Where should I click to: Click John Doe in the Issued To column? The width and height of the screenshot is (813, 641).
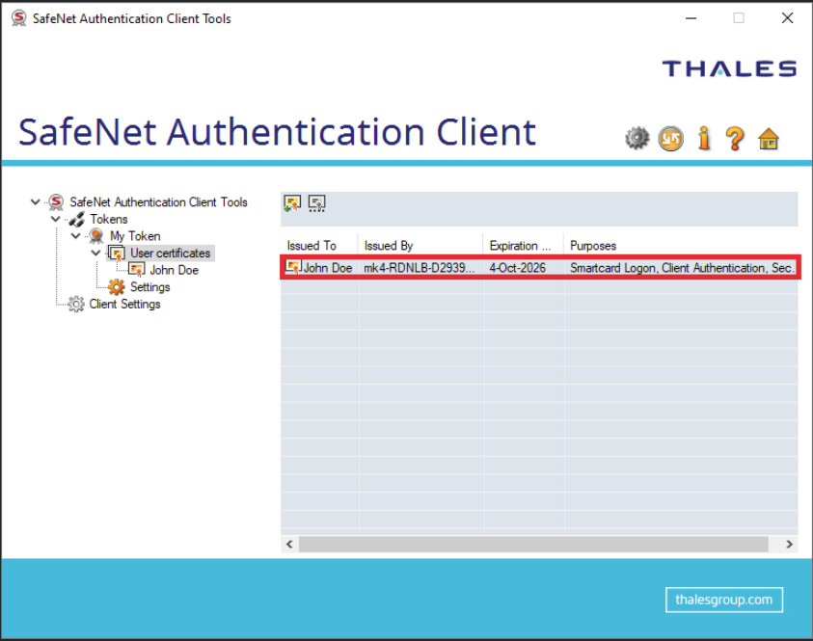tap(328, 268)
